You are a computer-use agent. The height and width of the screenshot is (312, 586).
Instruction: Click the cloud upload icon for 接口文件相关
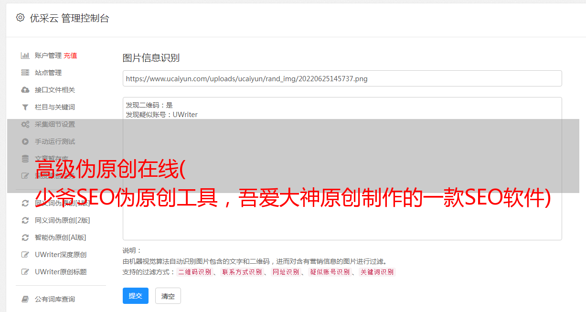point(25,90)
